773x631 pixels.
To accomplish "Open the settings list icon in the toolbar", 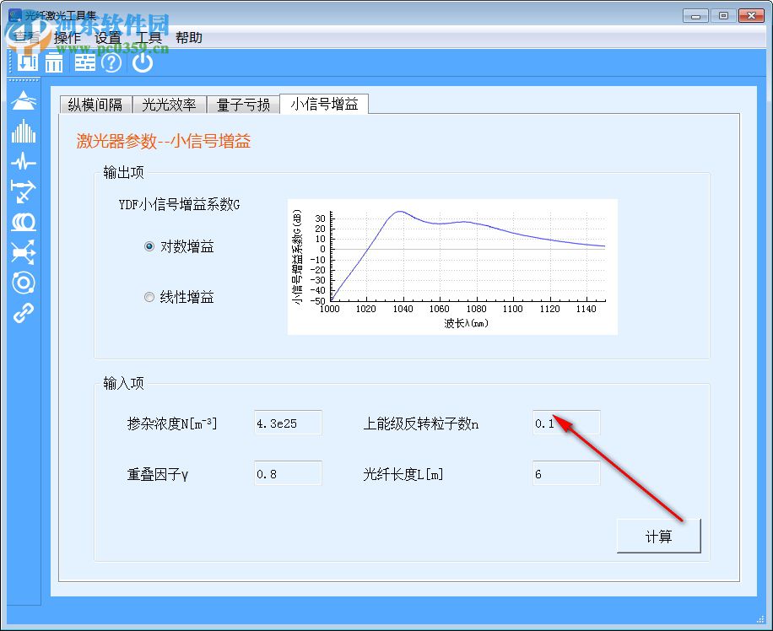I will [x=84, y=62].
